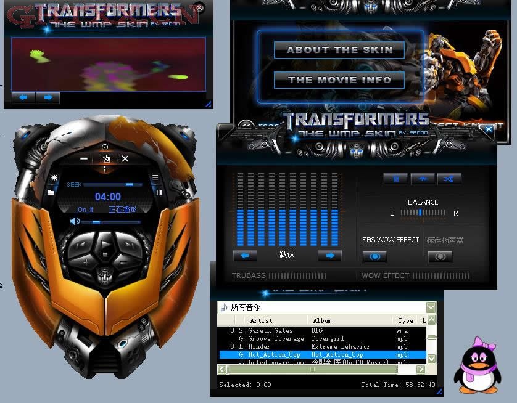Screen dimensions: 517x403
Task: Adjust the WOW EFFECT level slider
Action: point(441,275)
